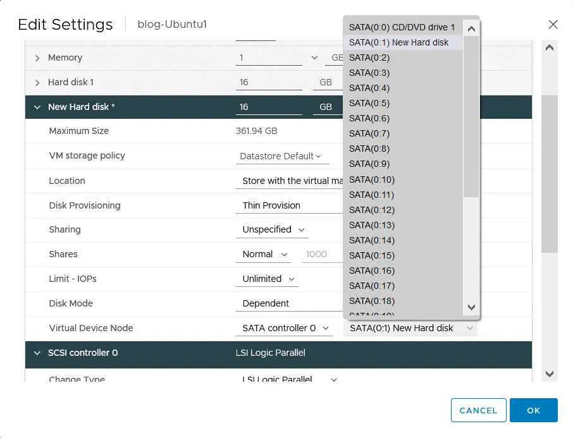This screenshot has height=438, width=573.
Task: Expand the Hard disk 1 section
Action: pos(37,83)
